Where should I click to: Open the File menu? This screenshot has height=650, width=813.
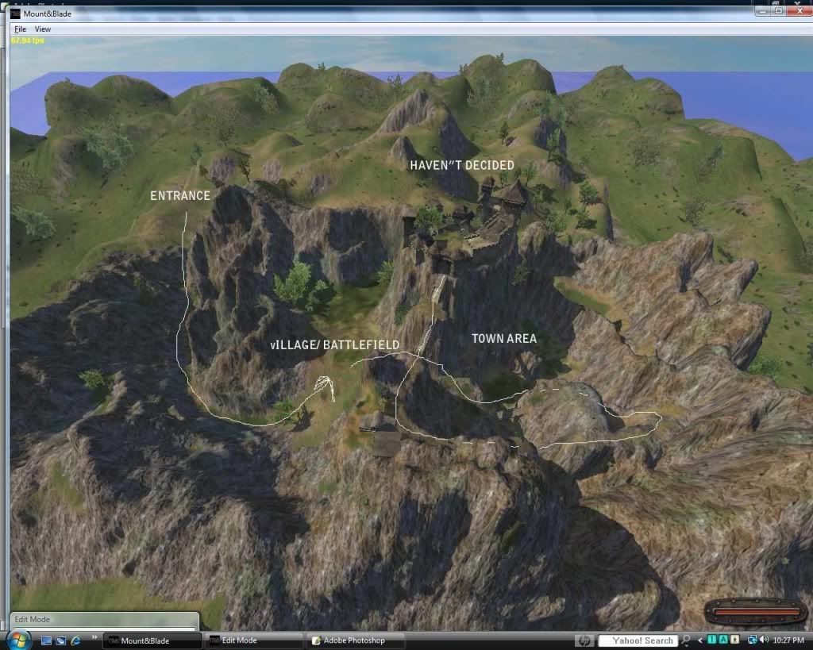click(x=20, y=29)
